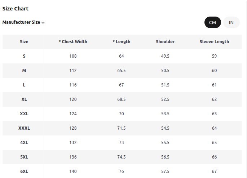Select the XL size row label
247x178 pixels.
[x=24, y=99]
